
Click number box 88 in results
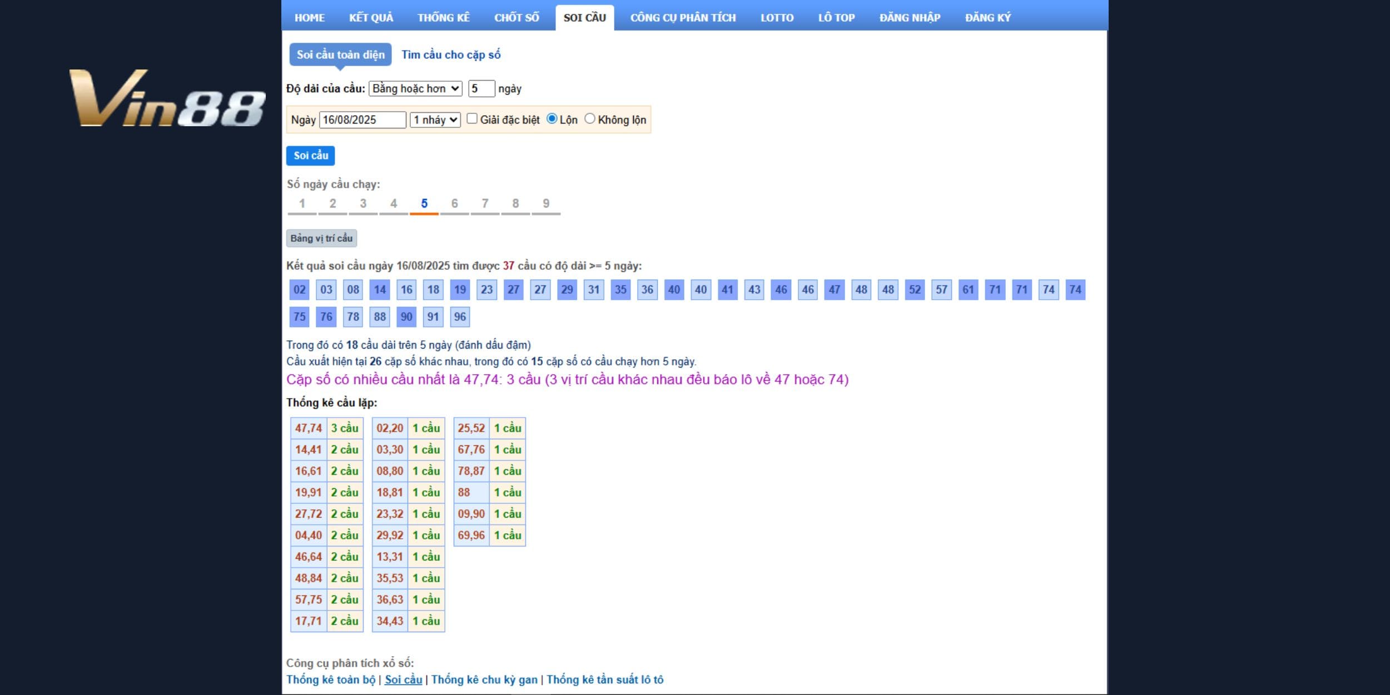click(380, 317)
